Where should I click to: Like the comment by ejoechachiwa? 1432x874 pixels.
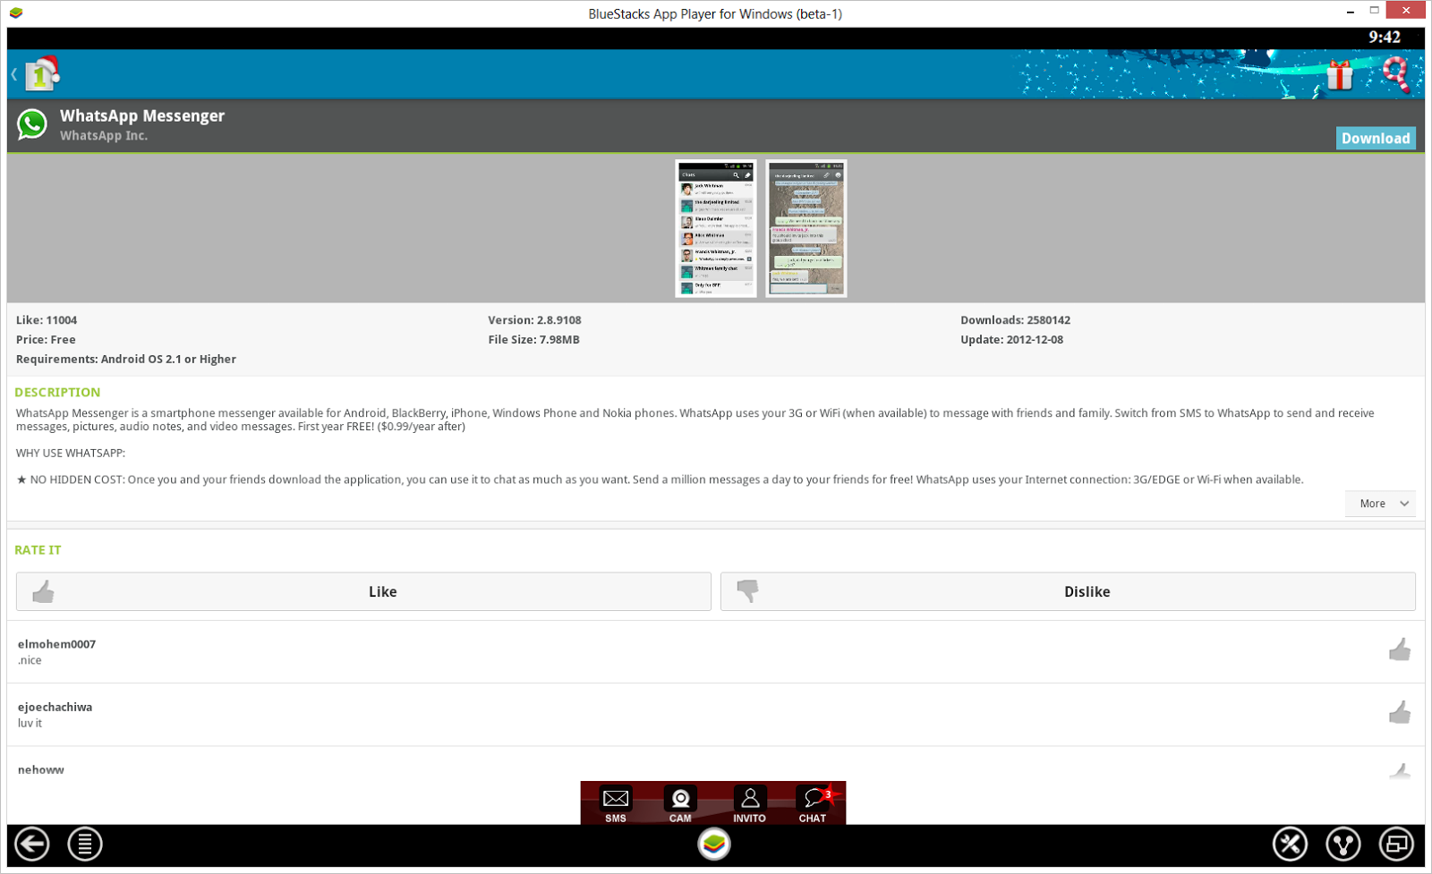1400,713
